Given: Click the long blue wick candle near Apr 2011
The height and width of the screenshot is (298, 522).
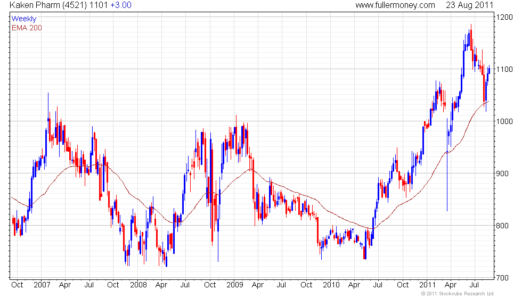Looking at the screenshot, I should (x=447, y=164).
